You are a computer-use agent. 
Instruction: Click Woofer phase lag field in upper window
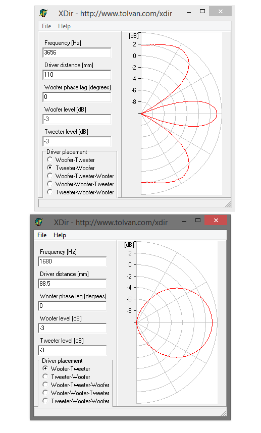(x=77, y=97)
